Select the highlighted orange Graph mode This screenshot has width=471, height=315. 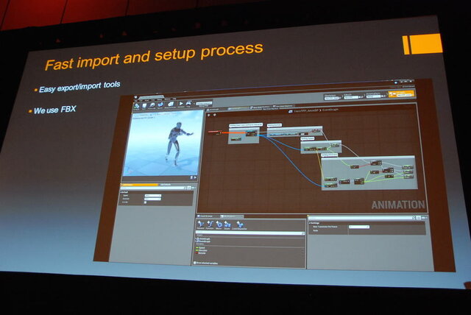point(401,94)
